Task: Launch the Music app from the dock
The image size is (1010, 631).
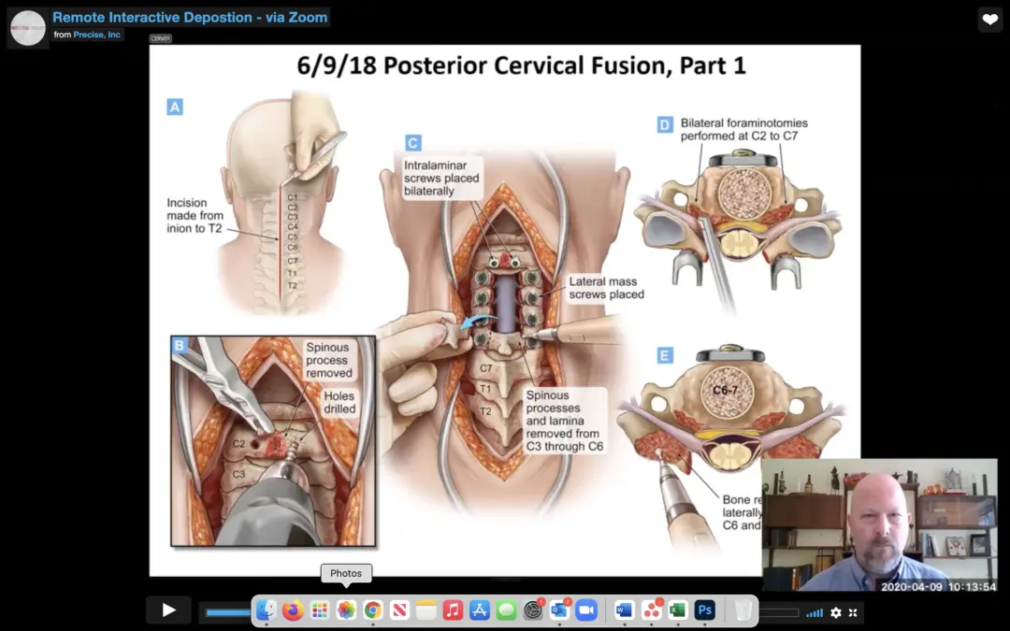Action: coord(453,609)
